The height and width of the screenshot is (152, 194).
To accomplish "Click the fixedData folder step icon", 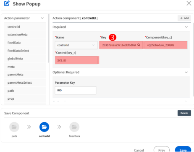I will click(74, 127).
